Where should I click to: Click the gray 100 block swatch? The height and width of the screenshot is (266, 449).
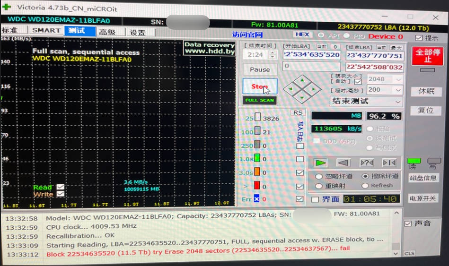[x=257, y=131]
